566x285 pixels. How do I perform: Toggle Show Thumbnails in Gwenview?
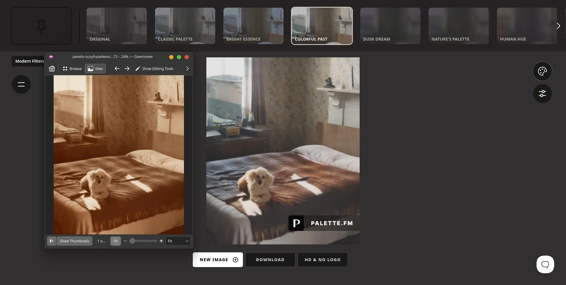click(x=74, y=241)
